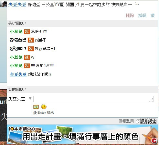Click the popout icon beside 訊息網址
159x145 pixels.
pos(138,121)
